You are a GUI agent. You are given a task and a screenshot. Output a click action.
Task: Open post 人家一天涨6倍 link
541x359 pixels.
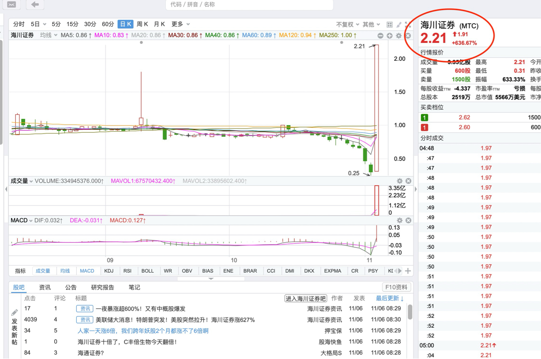(143, 331)
